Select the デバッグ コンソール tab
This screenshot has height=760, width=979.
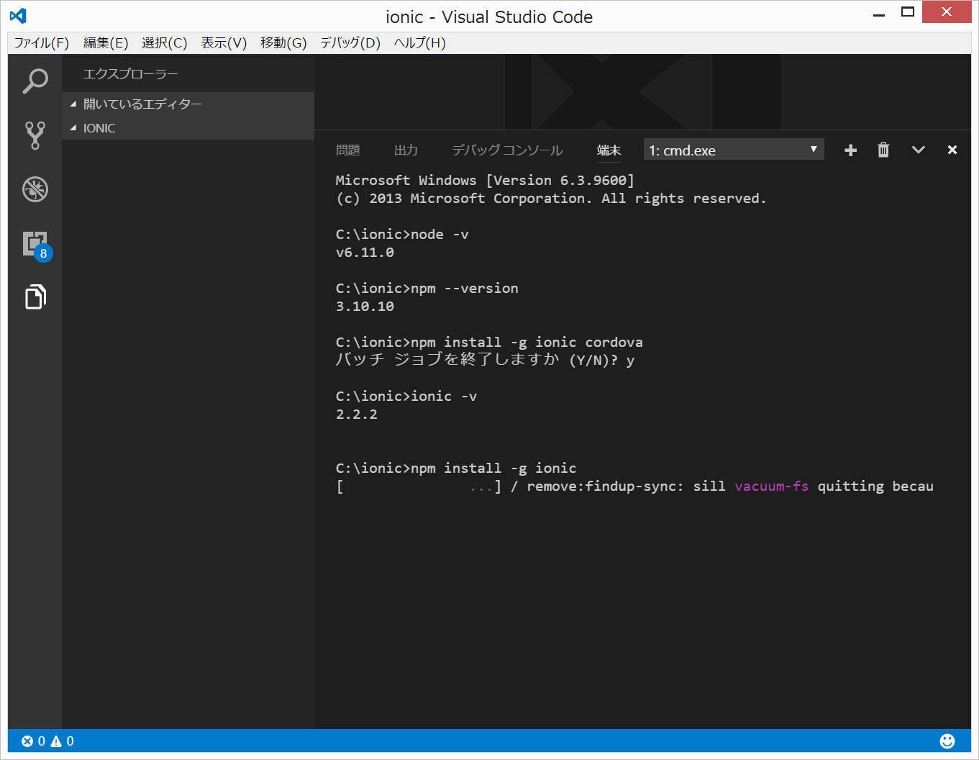coord(507,150)
